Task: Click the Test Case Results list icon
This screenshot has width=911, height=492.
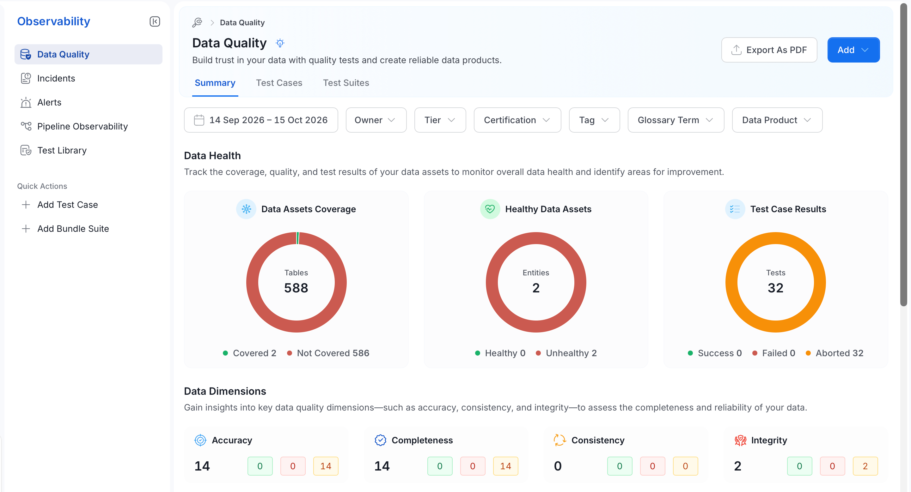Action: pyautogui.click(x=735, y=209)
